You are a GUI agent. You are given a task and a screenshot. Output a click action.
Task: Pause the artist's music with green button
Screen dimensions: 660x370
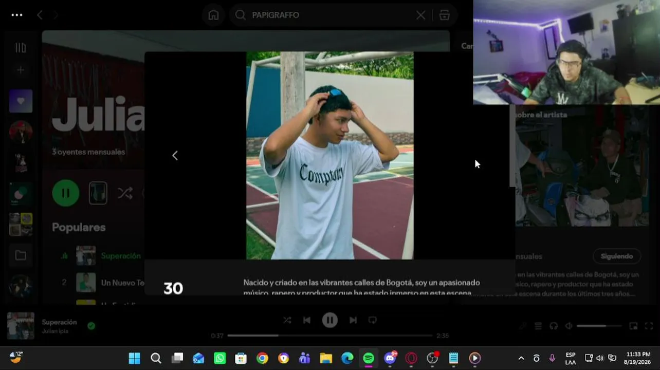point(66,193)
